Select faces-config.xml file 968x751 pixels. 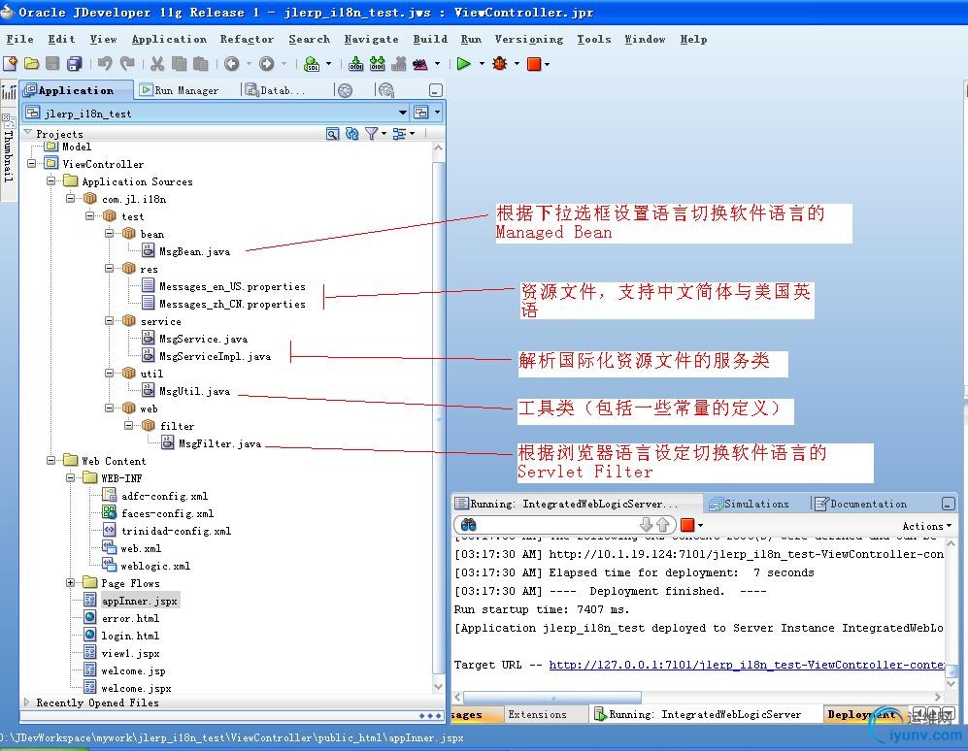click(167, 513)
